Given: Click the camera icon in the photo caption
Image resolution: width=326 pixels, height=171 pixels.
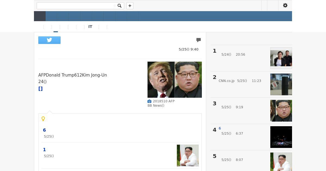Looking at the screenshot, I should [x=149, y=101].
